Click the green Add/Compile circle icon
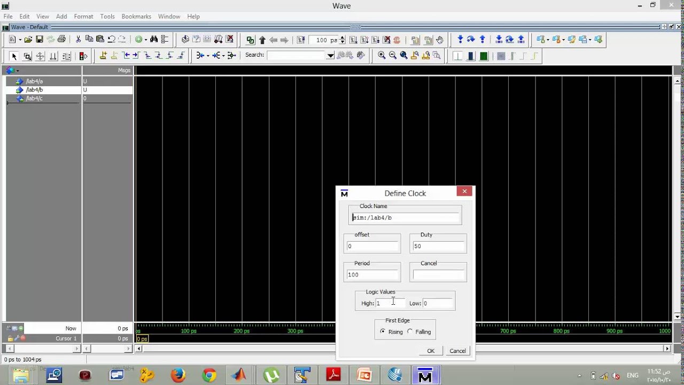The width and height of the screenshot is (684, 385). pos(138,40)
